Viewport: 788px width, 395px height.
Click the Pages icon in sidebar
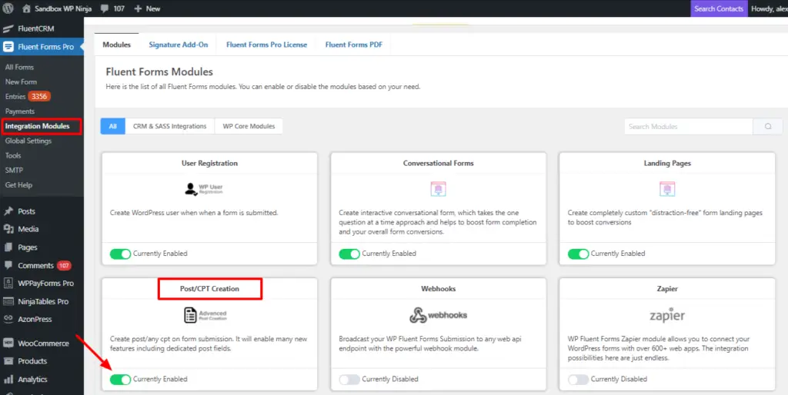click(8, 247)
